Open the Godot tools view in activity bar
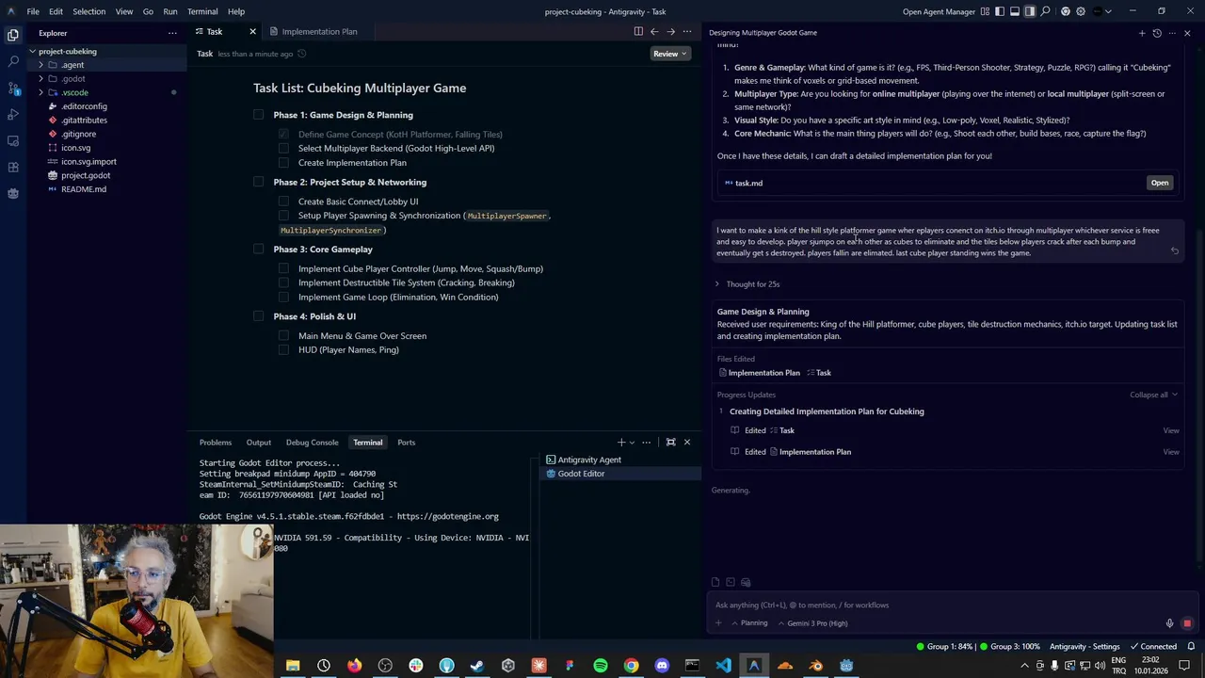The height and width of the screenshot is (678, 1205). pos(13,193)
